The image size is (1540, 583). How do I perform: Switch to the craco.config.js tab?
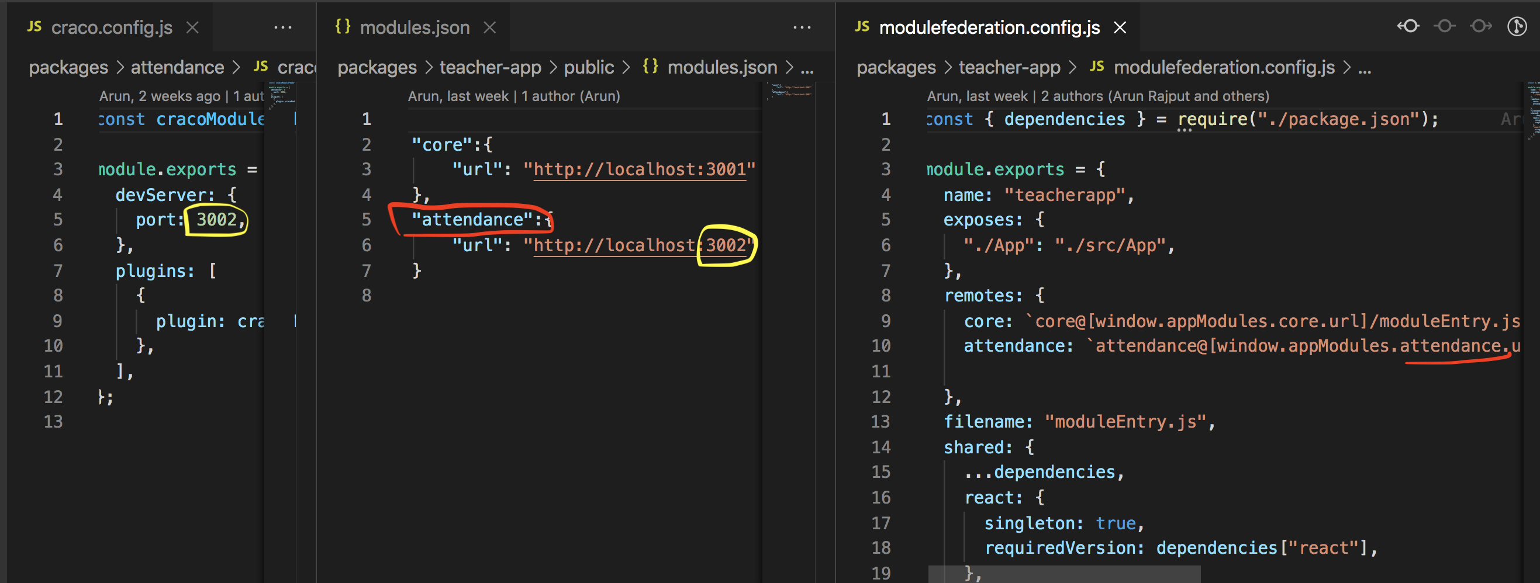[112, 27]
